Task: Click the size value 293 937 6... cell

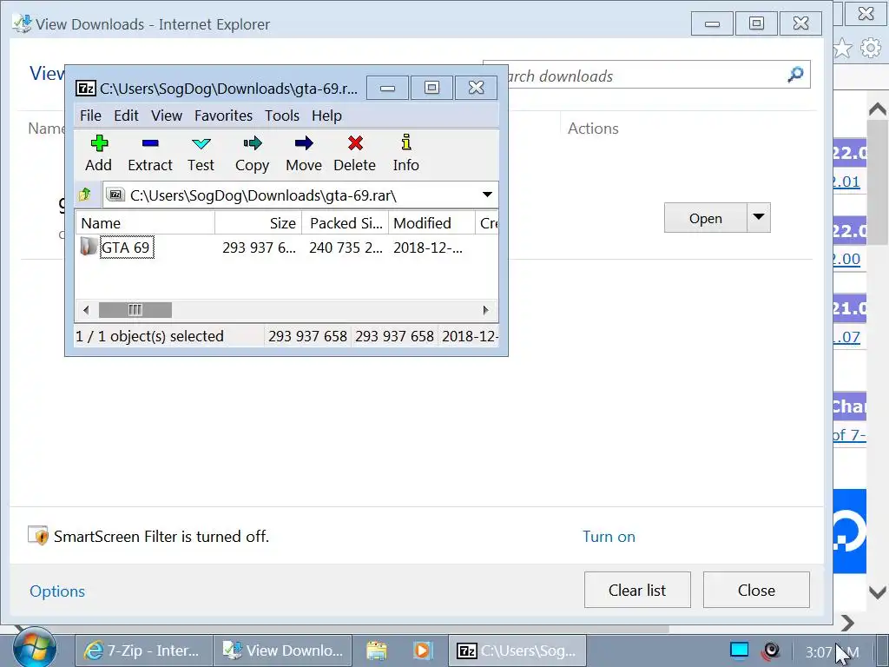Action: click(259, 248)
